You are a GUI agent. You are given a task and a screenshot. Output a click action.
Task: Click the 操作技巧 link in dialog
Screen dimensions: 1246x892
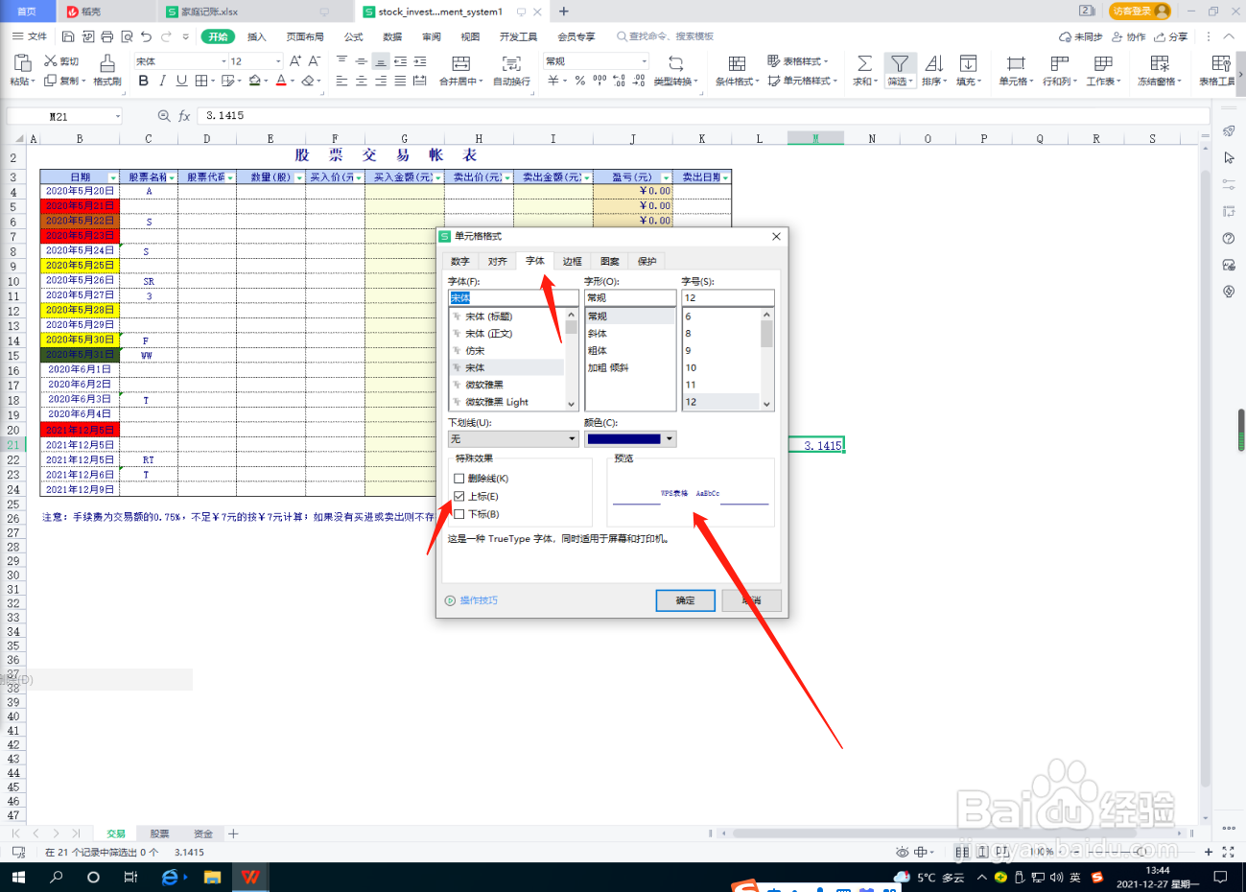[479, 600]
